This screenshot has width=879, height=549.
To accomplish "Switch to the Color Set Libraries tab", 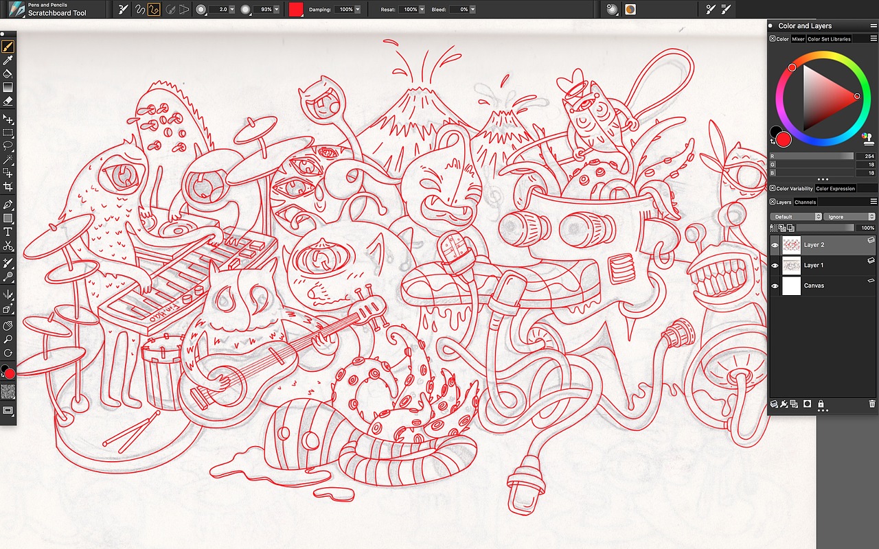I will [829, 39].
